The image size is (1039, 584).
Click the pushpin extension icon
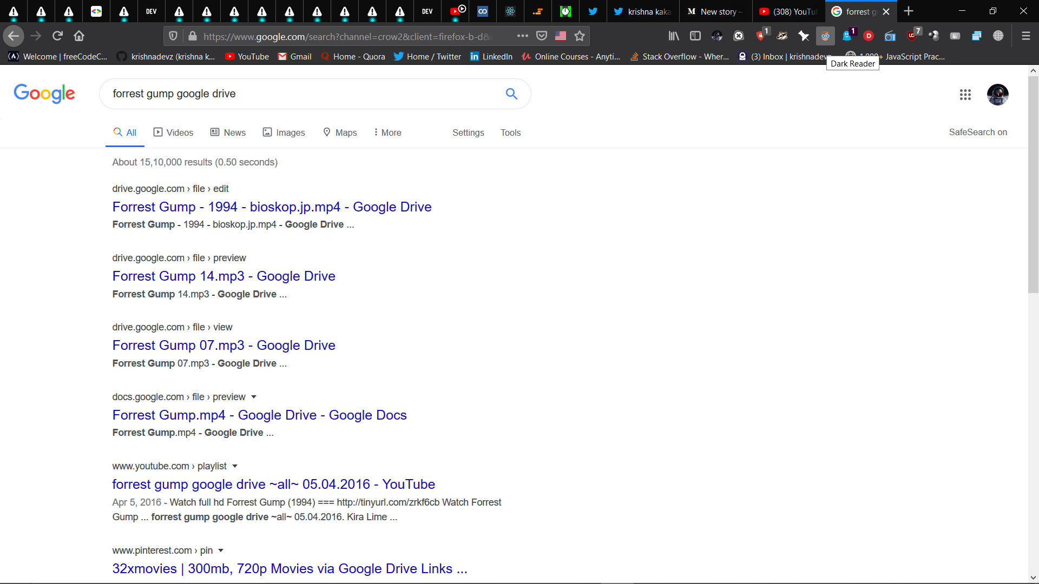click(804, 36)
